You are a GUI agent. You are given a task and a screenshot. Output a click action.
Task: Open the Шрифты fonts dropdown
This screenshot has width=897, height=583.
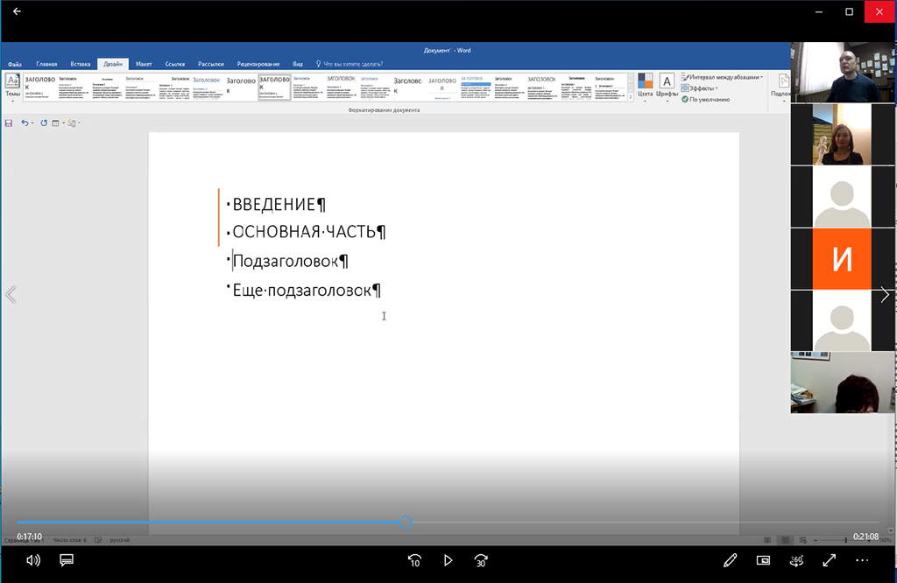(x=667, y=88)
